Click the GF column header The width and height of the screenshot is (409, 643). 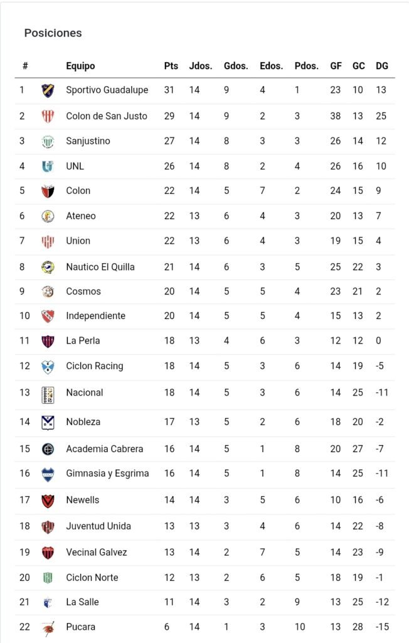(336, 66)
